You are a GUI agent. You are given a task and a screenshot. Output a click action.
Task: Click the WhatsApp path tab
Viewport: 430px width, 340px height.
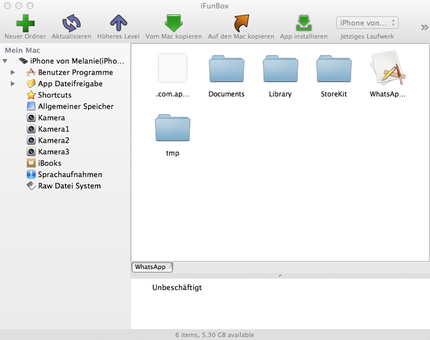pyautogui.click(x=152, y=267)
